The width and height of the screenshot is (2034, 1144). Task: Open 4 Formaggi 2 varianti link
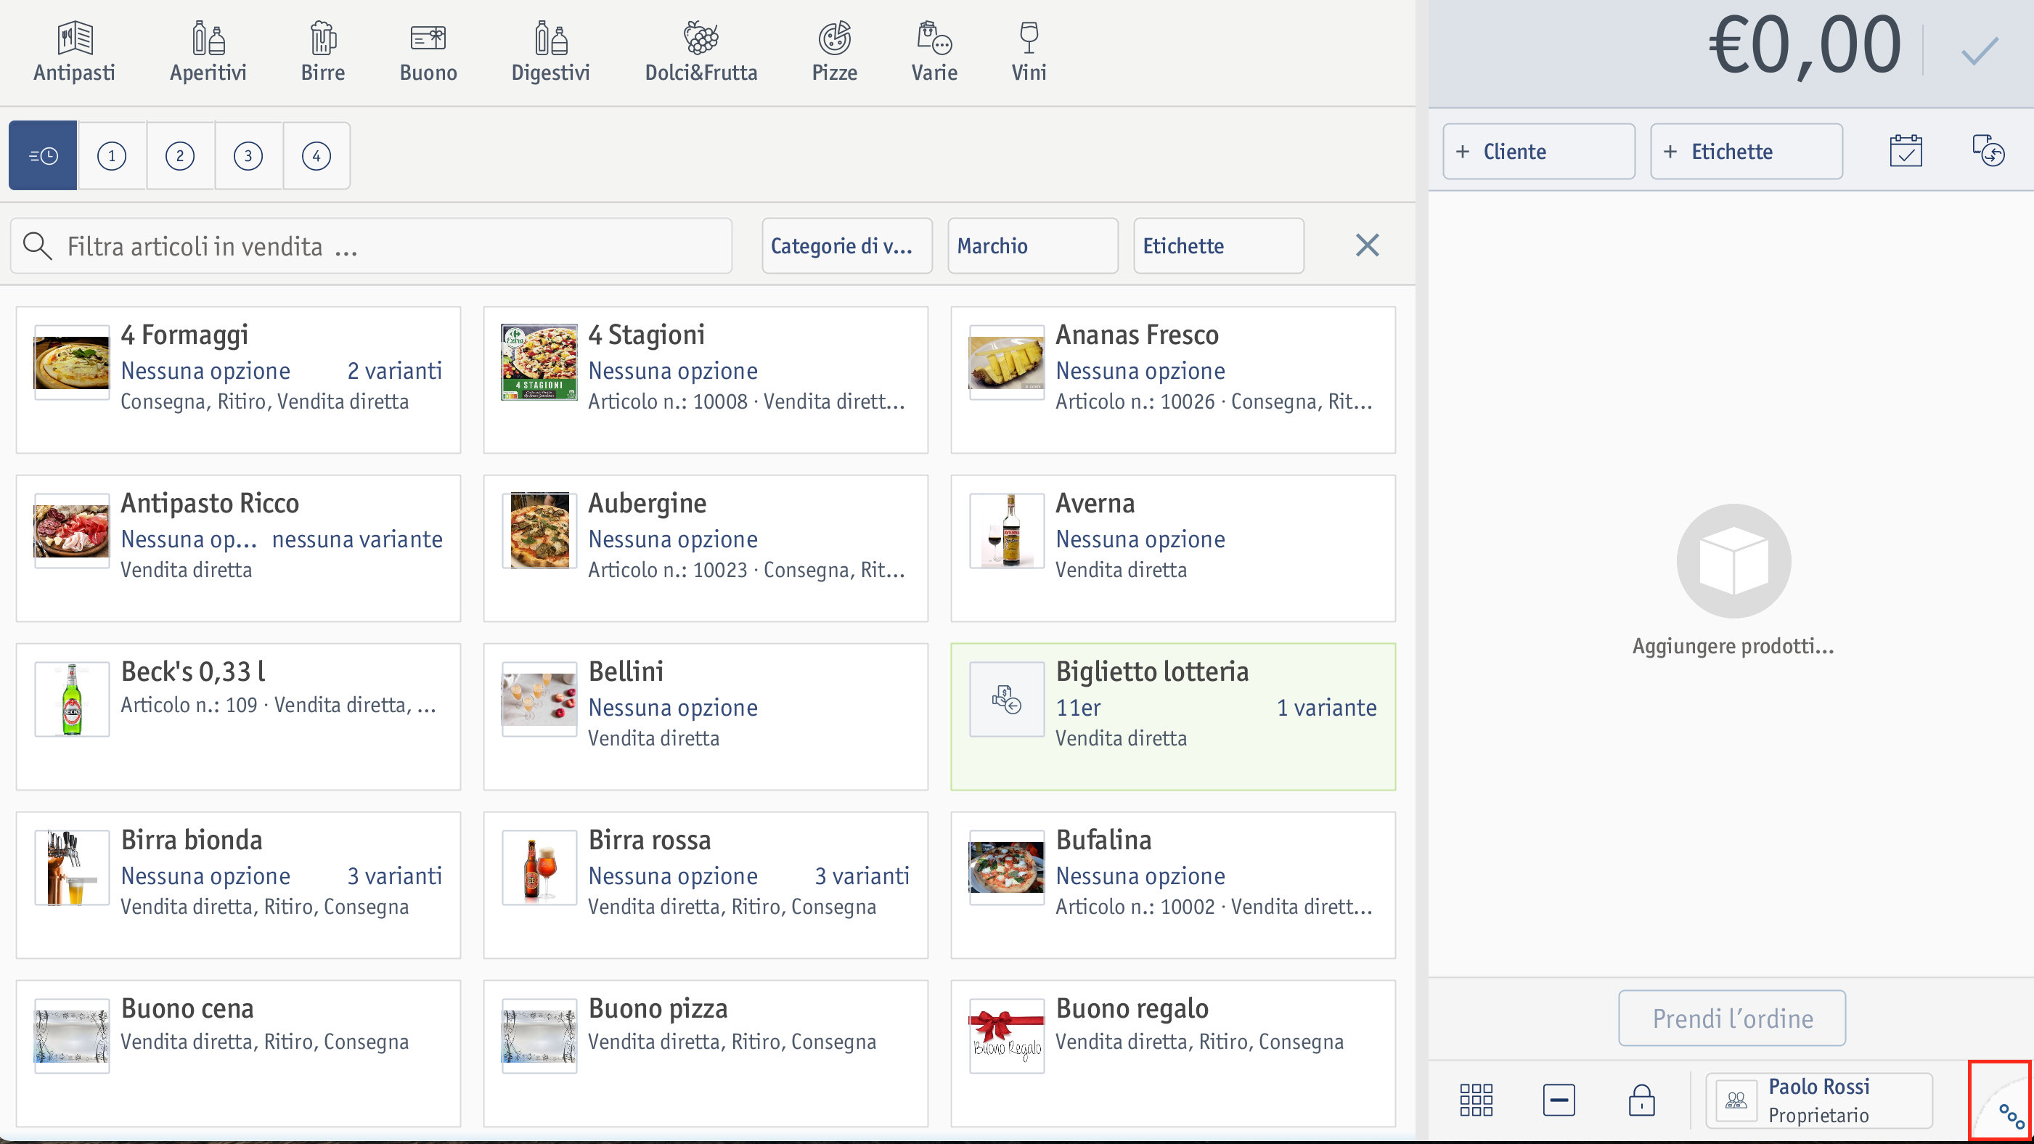[x=394, y=371]
